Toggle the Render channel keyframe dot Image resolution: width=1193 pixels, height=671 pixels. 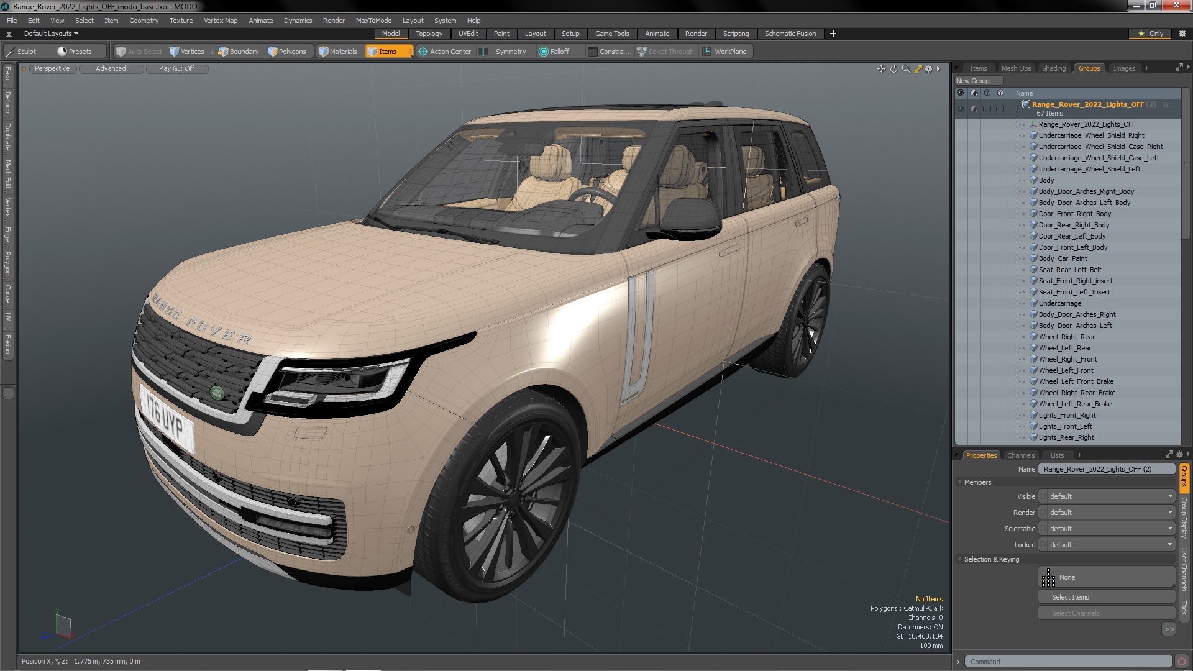pyautogui.click(x=1043, y=513)
